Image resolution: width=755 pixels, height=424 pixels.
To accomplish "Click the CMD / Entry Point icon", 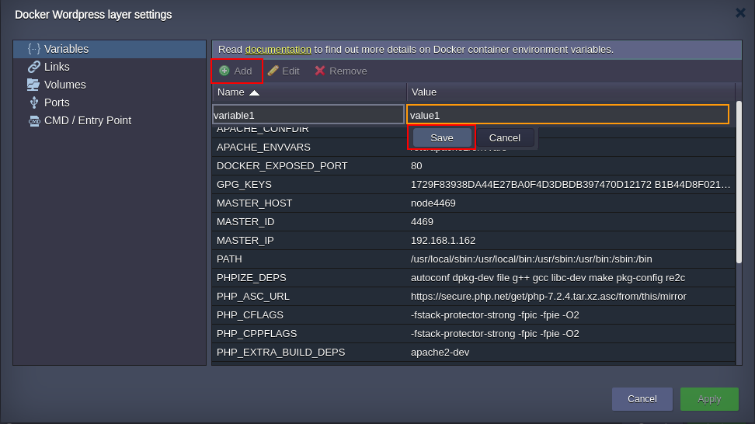I will point(34,120).
